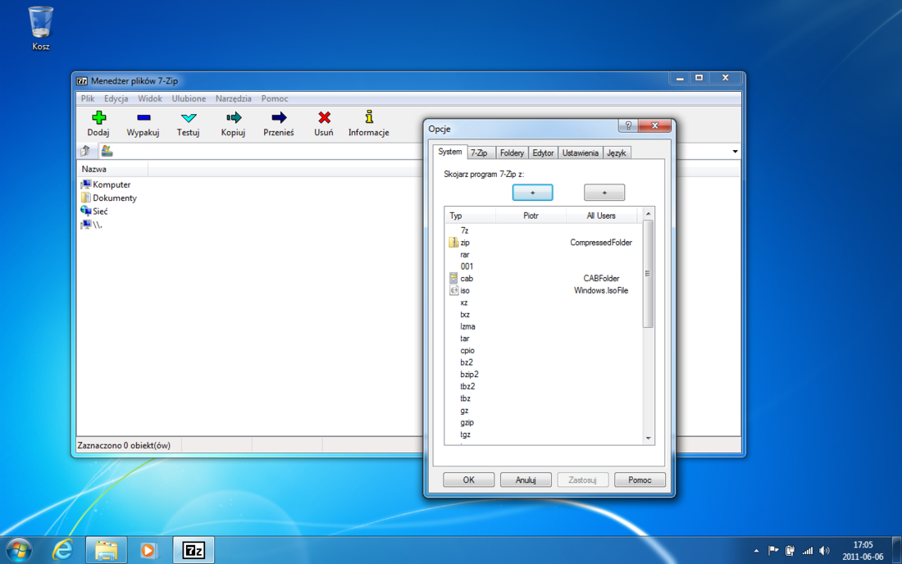Image resolution: width=902 pixels, height=564 pixels.
Task: Click the Anuluj button
Action: (x=526, y=480)
